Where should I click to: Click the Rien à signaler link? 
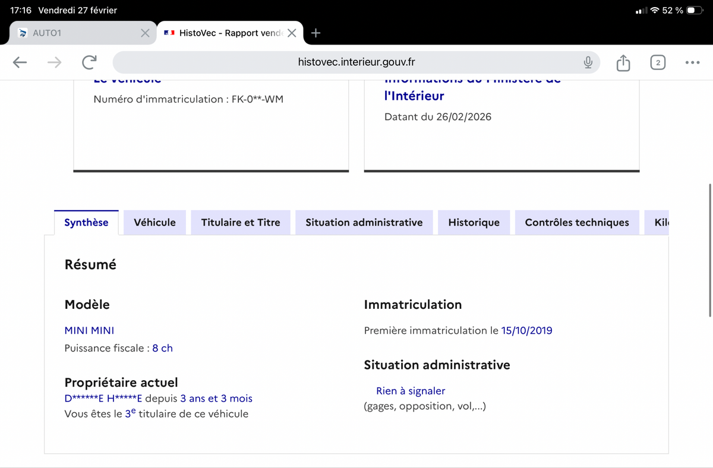point(411,391)
